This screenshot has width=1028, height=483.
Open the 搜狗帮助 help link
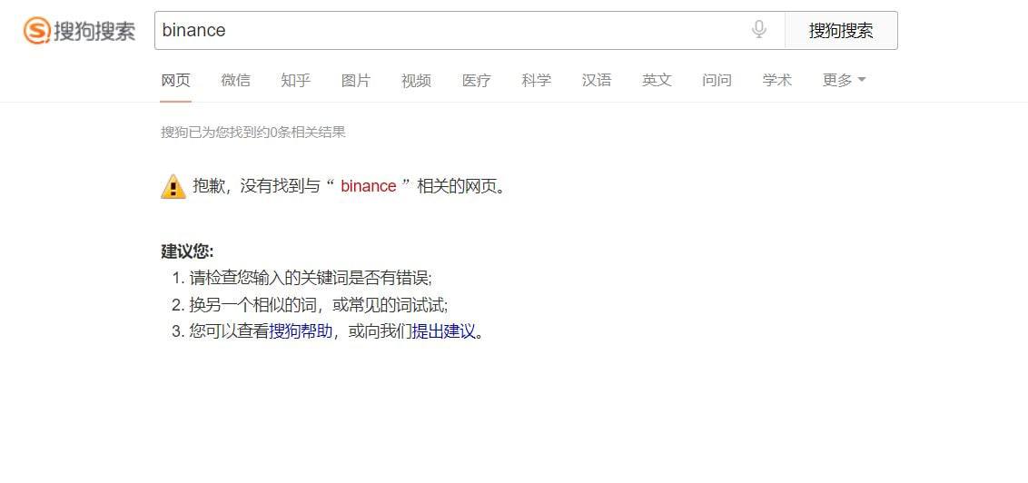tap(301, 331)
